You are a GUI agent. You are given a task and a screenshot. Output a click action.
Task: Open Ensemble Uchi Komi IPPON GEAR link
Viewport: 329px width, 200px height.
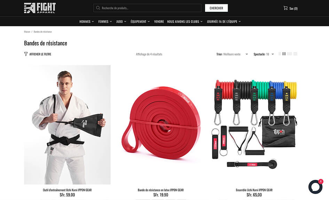(x=254, y=190)
